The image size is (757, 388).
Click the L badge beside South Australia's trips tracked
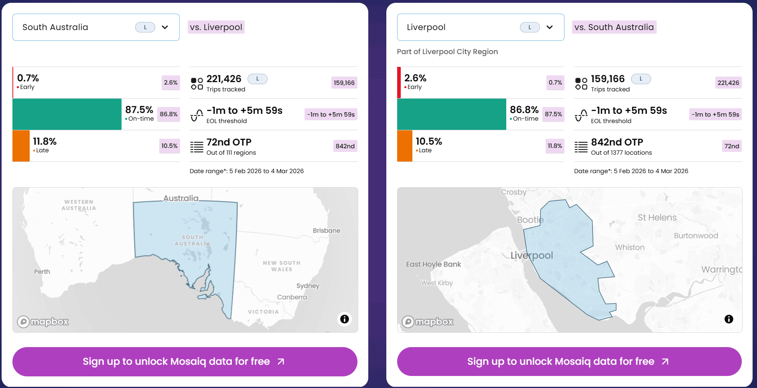258,79
